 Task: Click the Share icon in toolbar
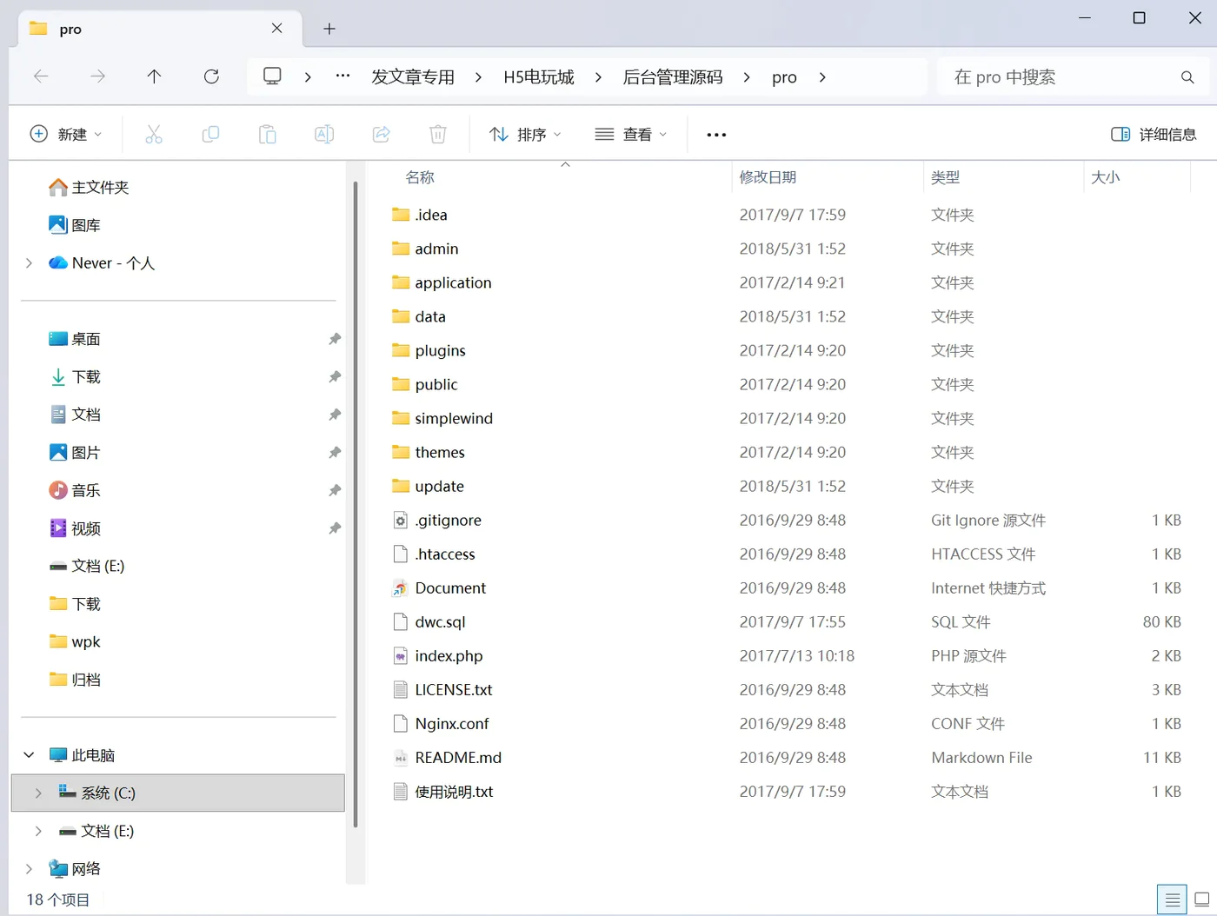click(x=381, y=134)
